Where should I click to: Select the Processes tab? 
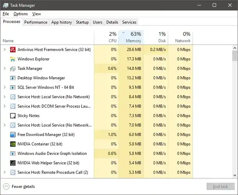(x=11, y=22)
